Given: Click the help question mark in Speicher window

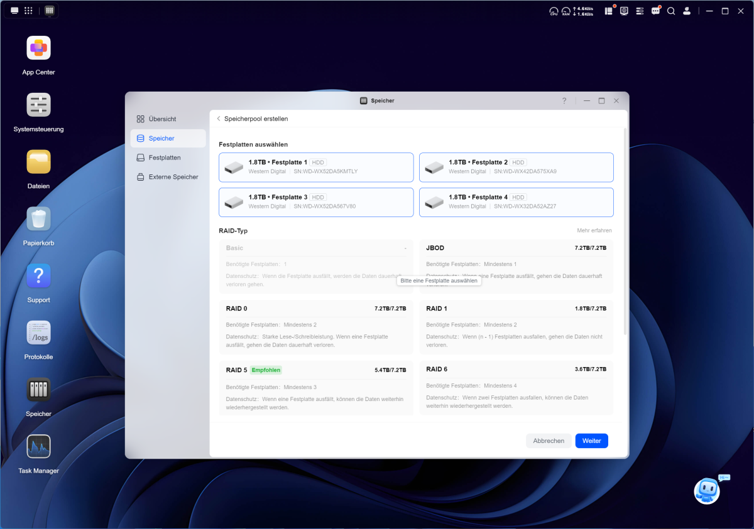Looking at the screenshot, I should 564,100.
